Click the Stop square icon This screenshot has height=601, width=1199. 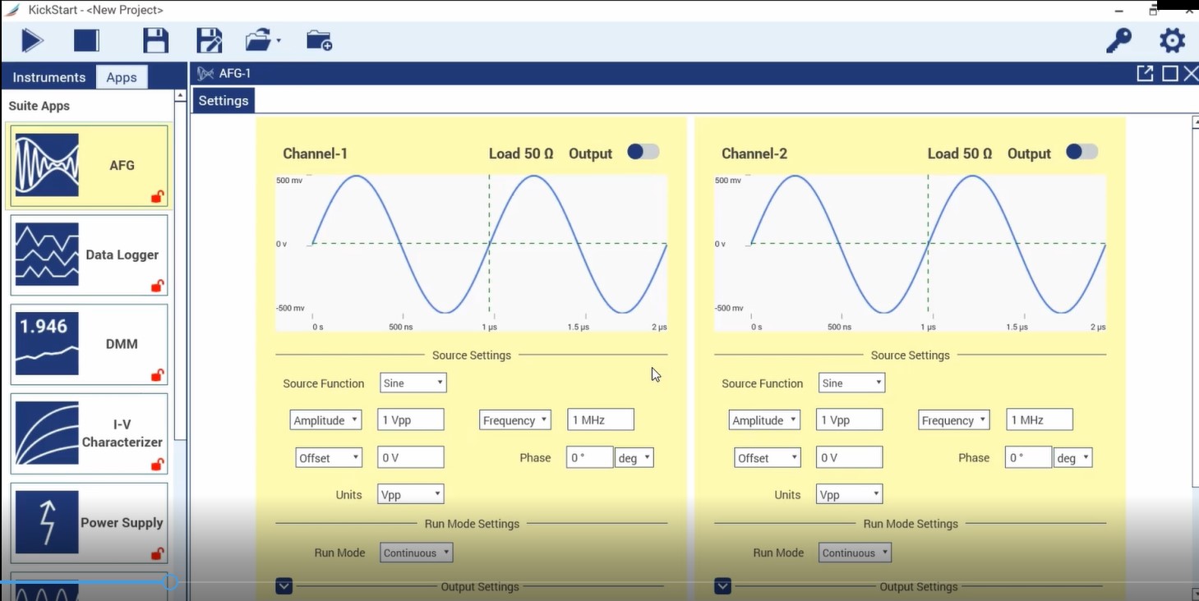pos(86,40)
